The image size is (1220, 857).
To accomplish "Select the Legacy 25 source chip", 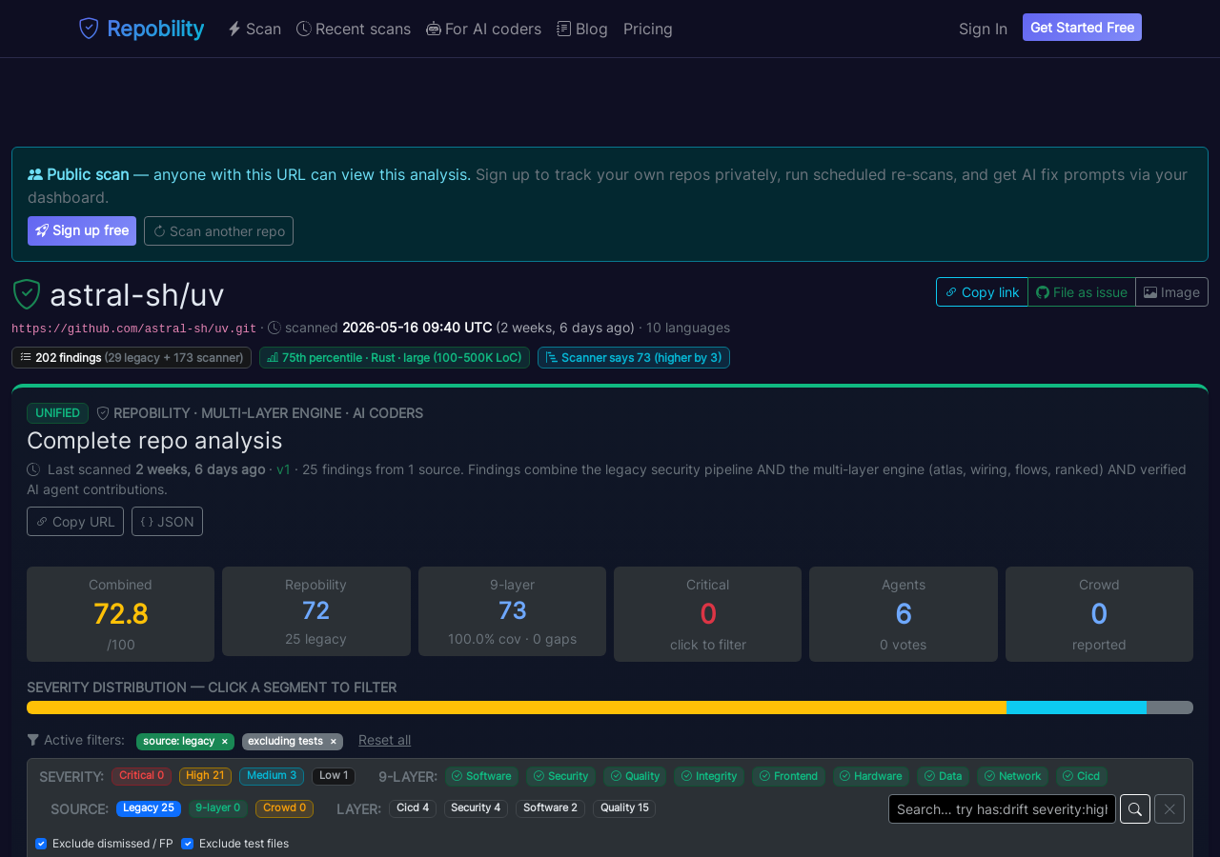I will click(149, 808).
